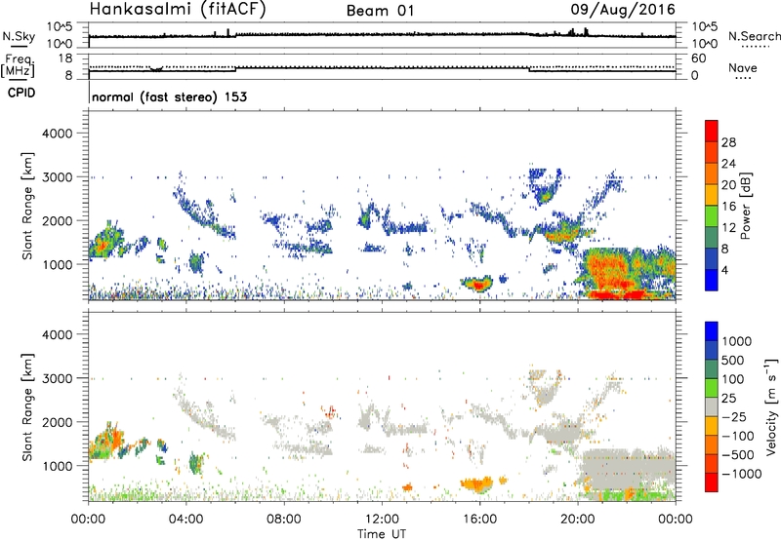
Task: Click the "normal (fast stereo) 153" text
Action: (x=169, y=96)
